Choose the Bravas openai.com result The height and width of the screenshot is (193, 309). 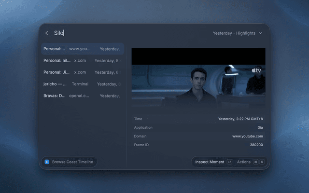coord(83,96)
